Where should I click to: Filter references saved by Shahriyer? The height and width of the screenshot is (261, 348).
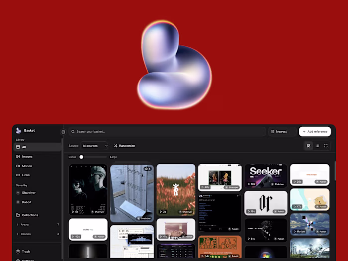(x=37, y=193)
